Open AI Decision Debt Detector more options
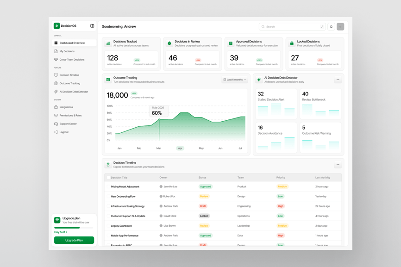This screenshot has width=401, height=267. point(338,80)
